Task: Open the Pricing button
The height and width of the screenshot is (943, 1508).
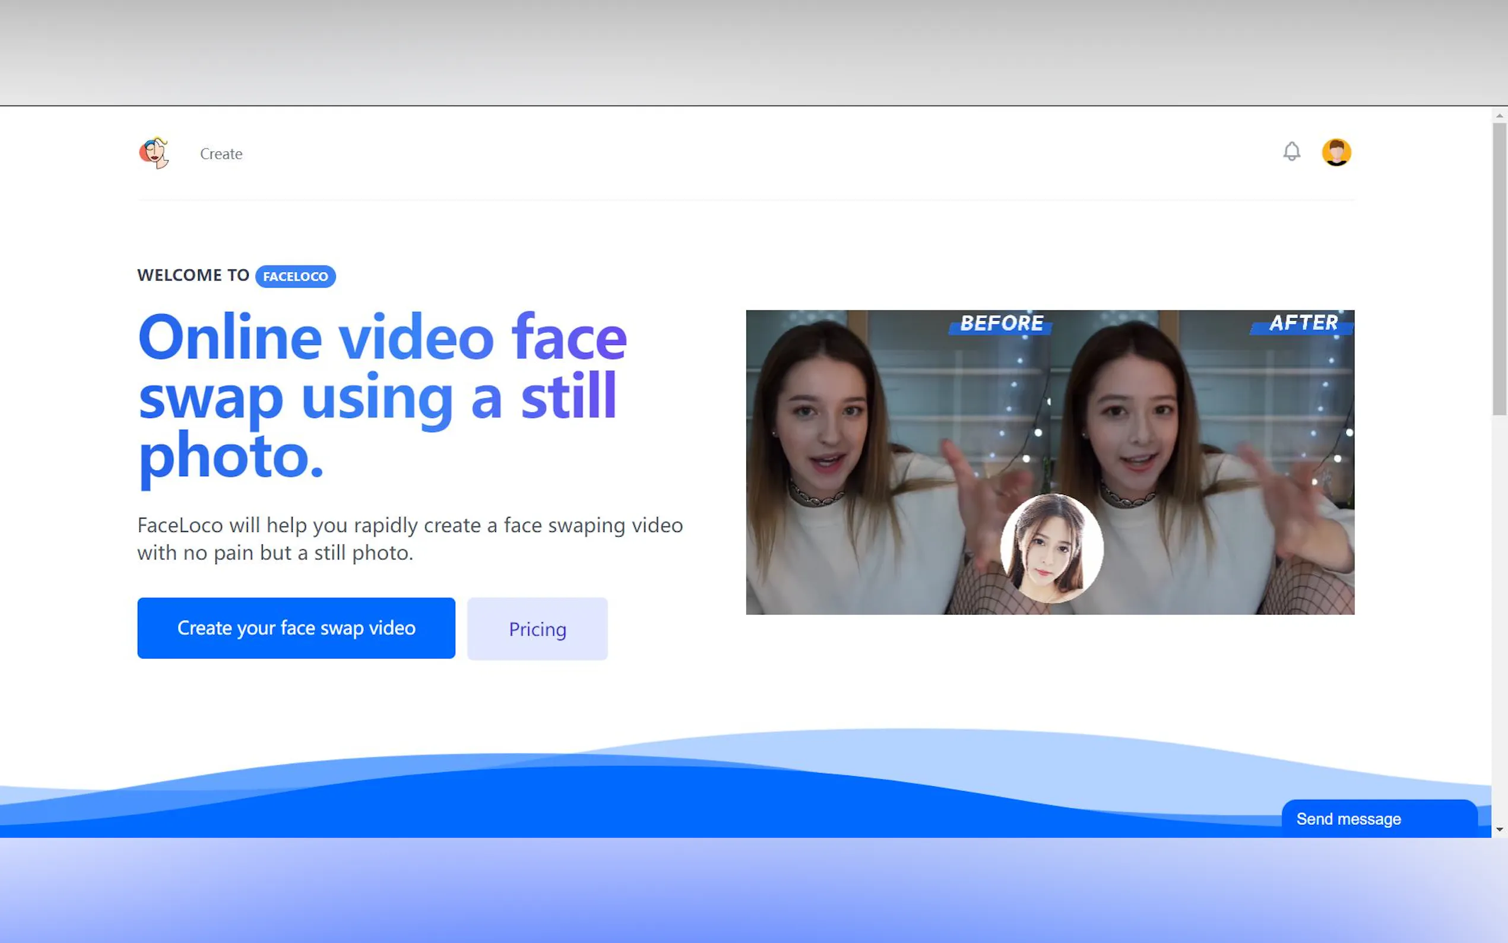Action: (537, 629)
